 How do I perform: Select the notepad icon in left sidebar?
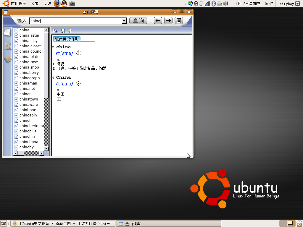pyautogui.click(x=7, y=32)
